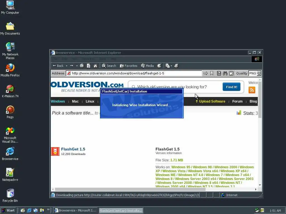286x214 pixels.
Task: Click the FlashGet 1.5 title link
Action: pyautogui.click(x=73, y=149)
